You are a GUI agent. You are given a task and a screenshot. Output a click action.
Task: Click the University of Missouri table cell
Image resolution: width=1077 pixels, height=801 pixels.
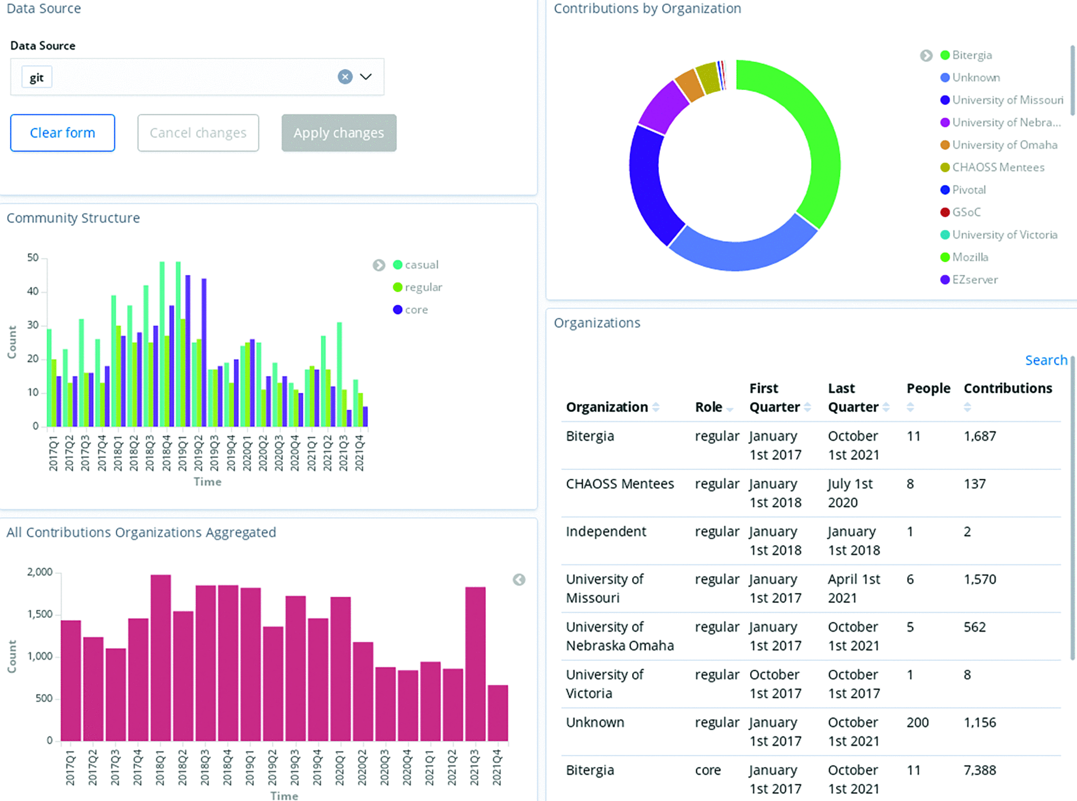point(604,588)
